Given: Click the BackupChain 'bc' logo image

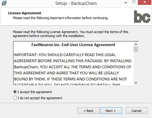Looking at the screenshot, I should tap(142, 17).
